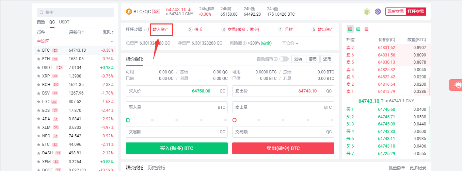Click the green round icon in the header
Screen dimensions: 462x171
[x=367, y=12]
